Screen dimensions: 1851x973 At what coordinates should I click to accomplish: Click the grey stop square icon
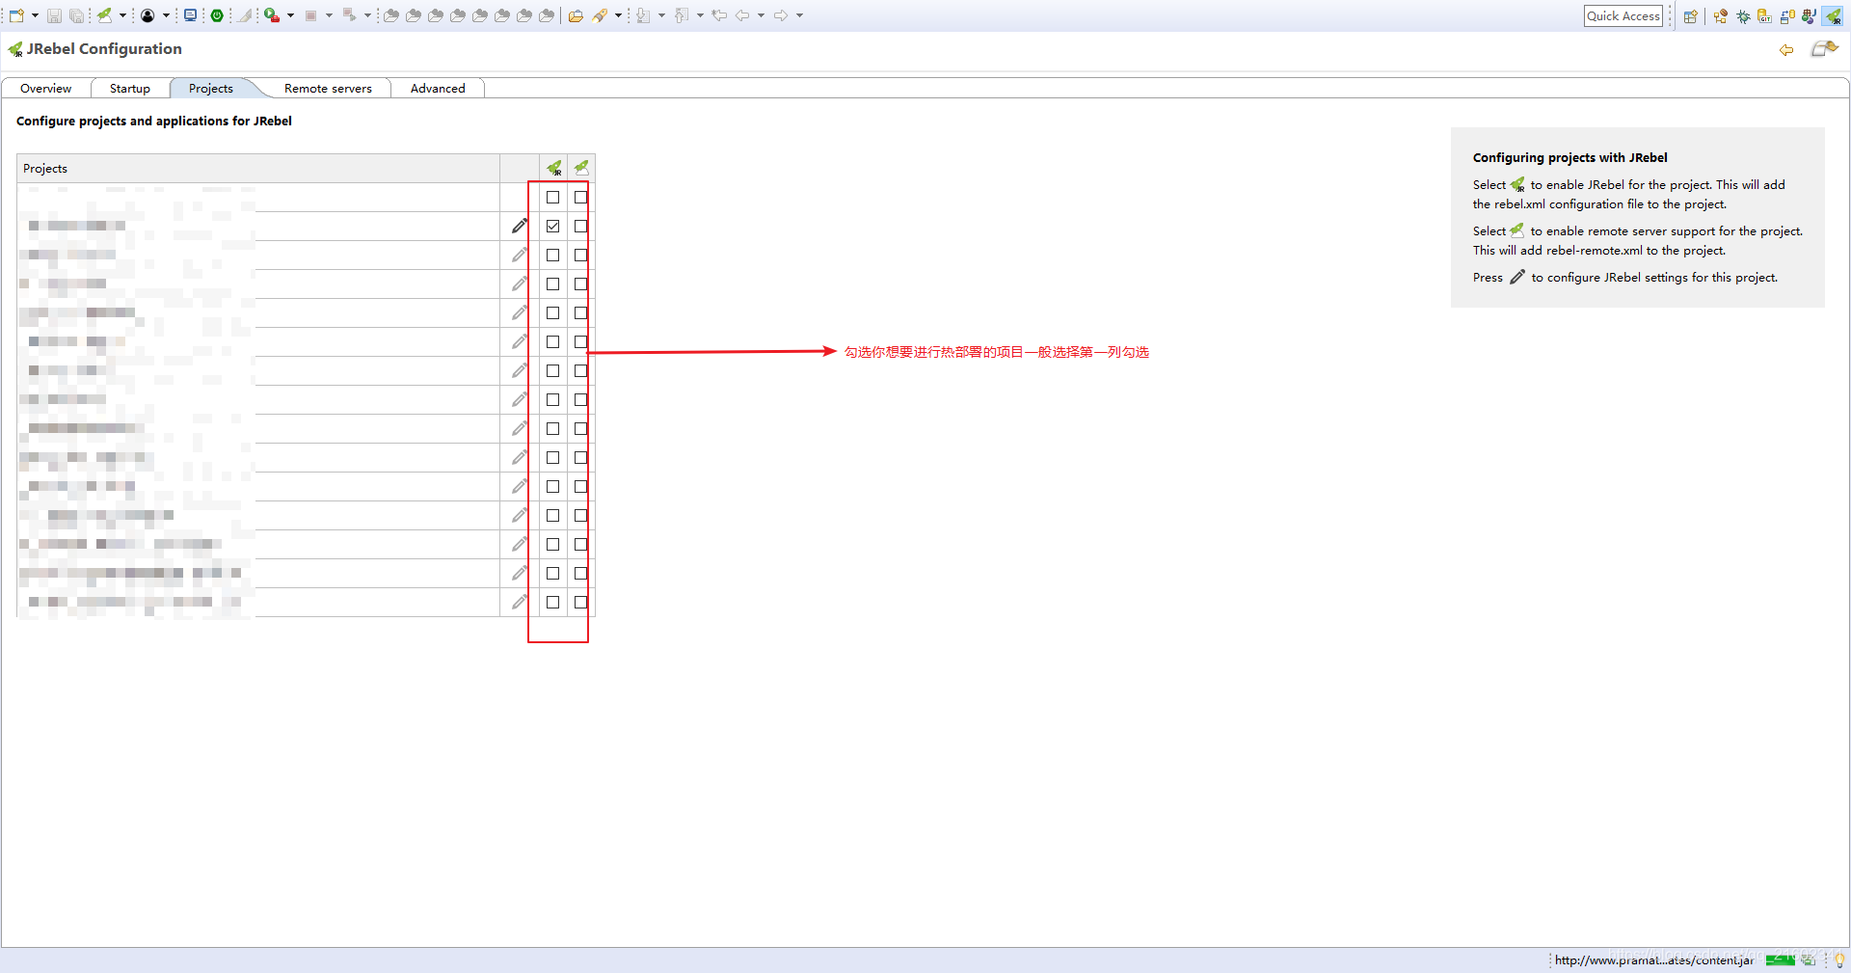click(310, 15)
